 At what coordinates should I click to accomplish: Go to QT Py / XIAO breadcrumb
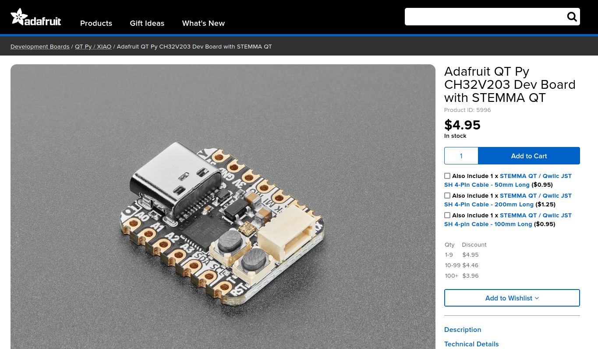pyautogui.click(x=93, y=46)
